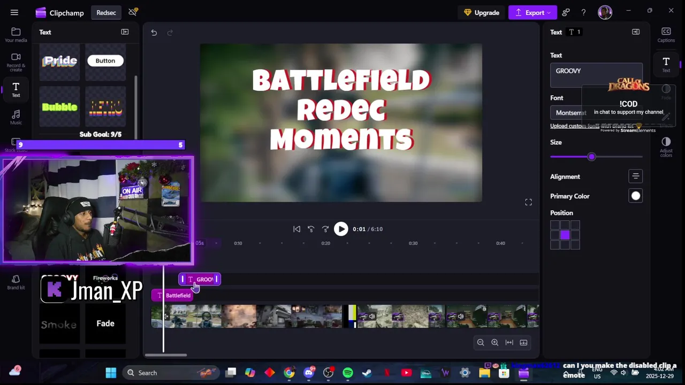Select the GROOVY text clip on timeline
The height and width of the screenshot is (385, 685).
(x=200, y=279)
